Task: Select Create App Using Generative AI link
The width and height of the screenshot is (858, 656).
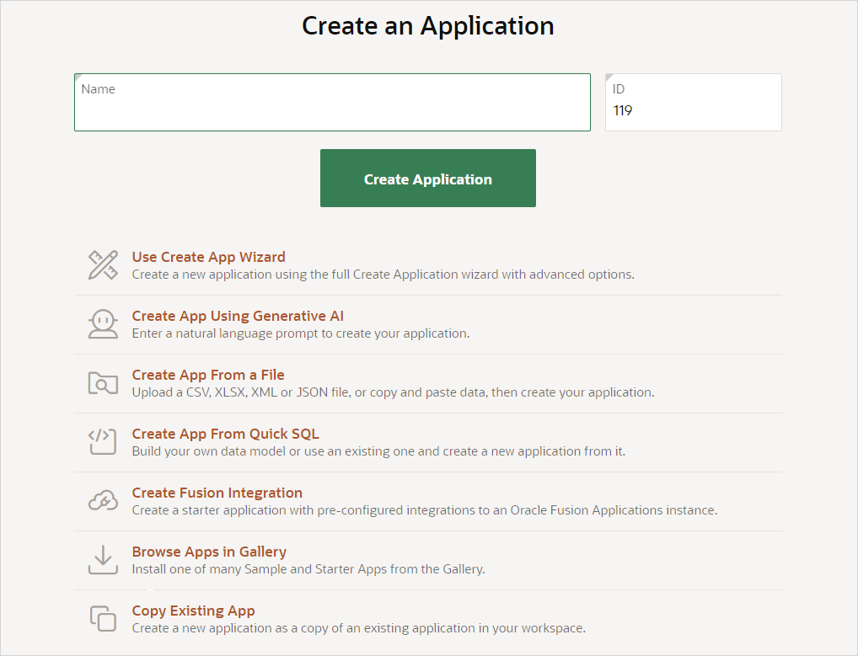Action: (238, 316)
